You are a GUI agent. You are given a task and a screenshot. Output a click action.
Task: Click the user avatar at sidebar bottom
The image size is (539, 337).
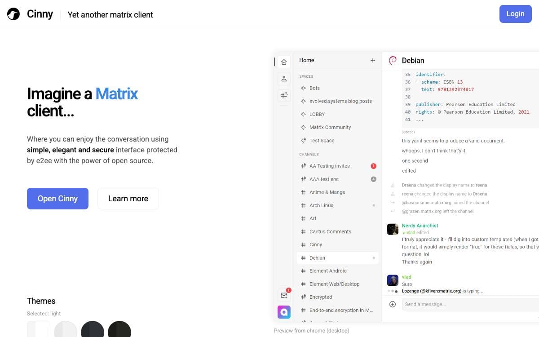[284, 312]
